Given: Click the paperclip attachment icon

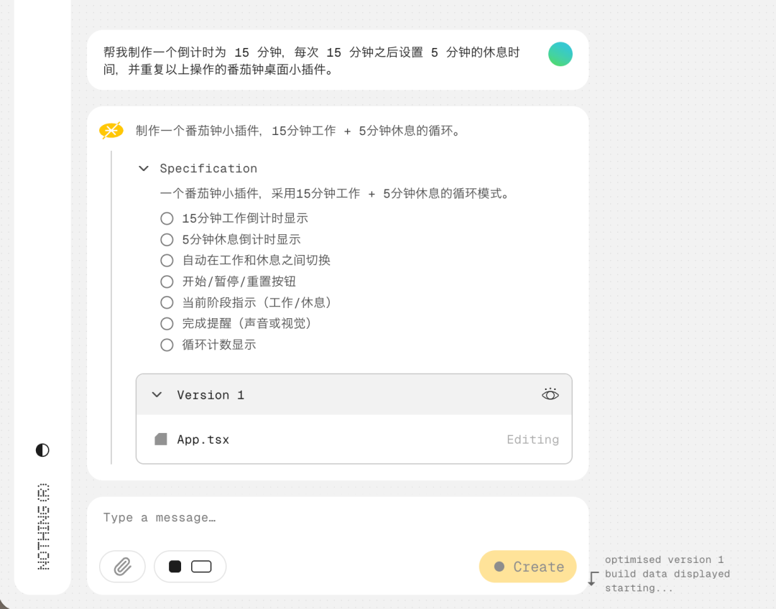Looking at the screenshot, I should tap(122, 567).
